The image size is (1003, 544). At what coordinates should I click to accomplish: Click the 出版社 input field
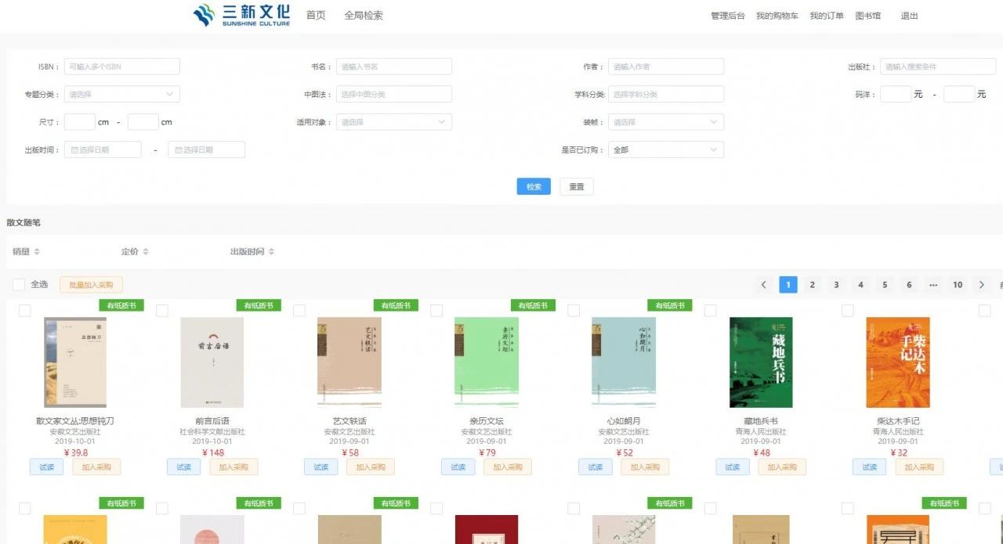(x=938, y=67)
